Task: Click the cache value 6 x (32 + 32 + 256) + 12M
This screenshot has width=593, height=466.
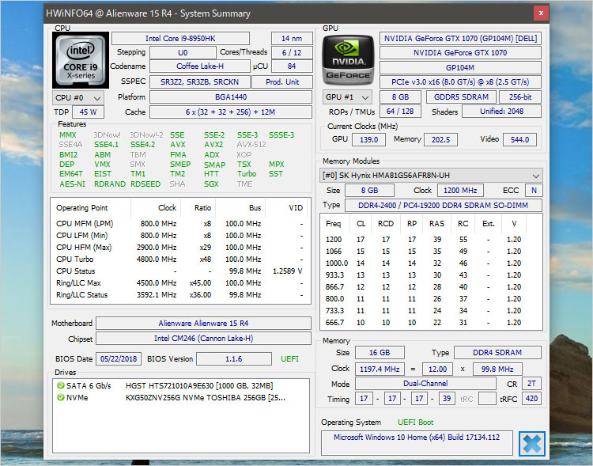Action: (x=231, y=112)
